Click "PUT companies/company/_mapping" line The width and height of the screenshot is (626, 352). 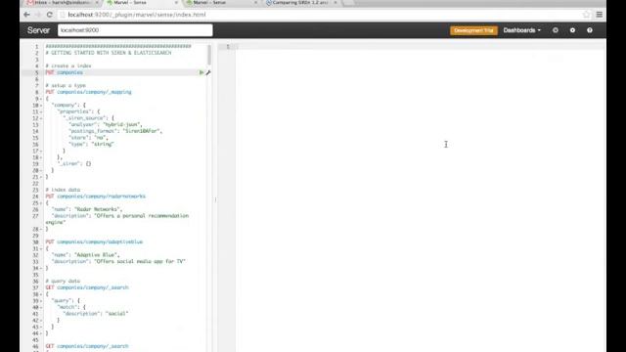88,92
